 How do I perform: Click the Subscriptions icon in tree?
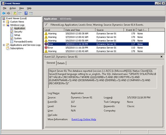[x=8, y=48]
